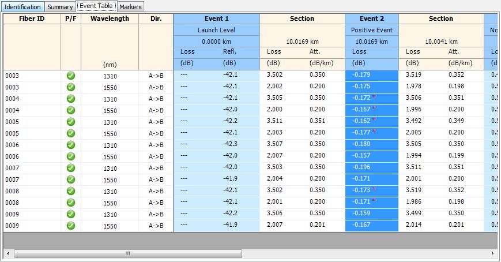The image size is (501, 262).
Task: Click the P/F column header
Action: pos(71,18)
